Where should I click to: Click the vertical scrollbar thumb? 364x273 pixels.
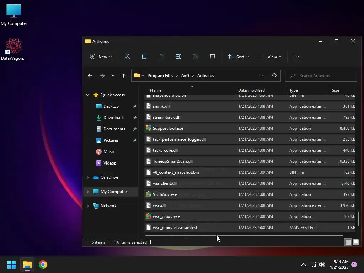pos(358,218)
